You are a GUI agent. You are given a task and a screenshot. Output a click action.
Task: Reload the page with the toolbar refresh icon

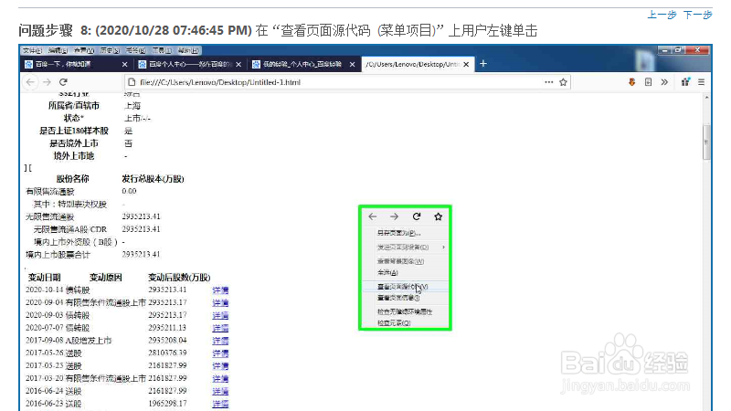[x=63, y=82]
